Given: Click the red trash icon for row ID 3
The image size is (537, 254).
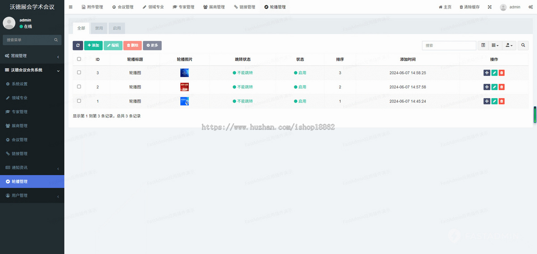Looking at the screenshot, I should click(502, 73).
